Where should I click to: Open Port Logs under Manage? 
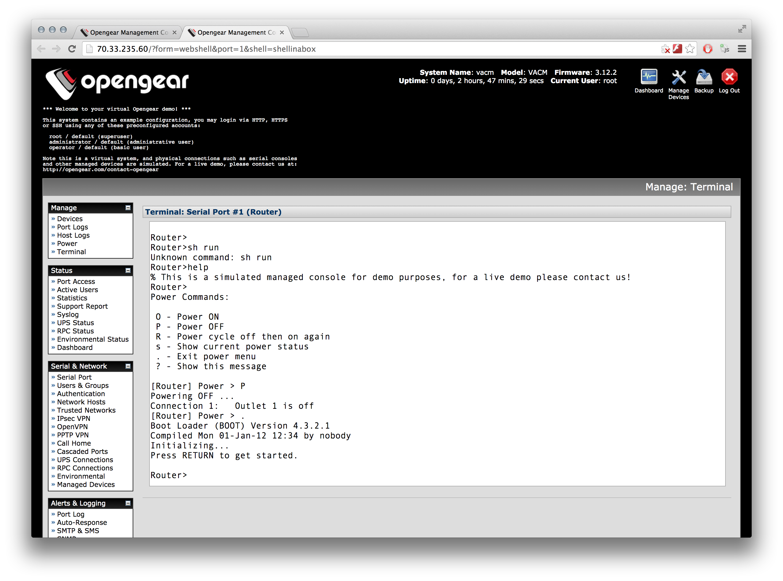[x=72, y=227]
